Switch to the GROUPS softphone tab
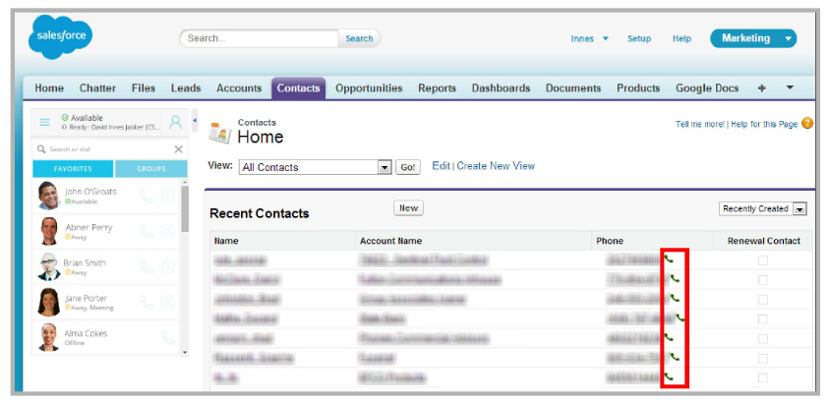Image resolution: width=830 pixels, height=402 pixels. (151, 169)
